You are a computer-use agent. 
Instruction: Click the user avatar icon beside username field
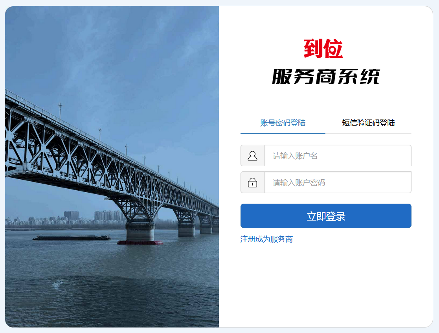252,156
